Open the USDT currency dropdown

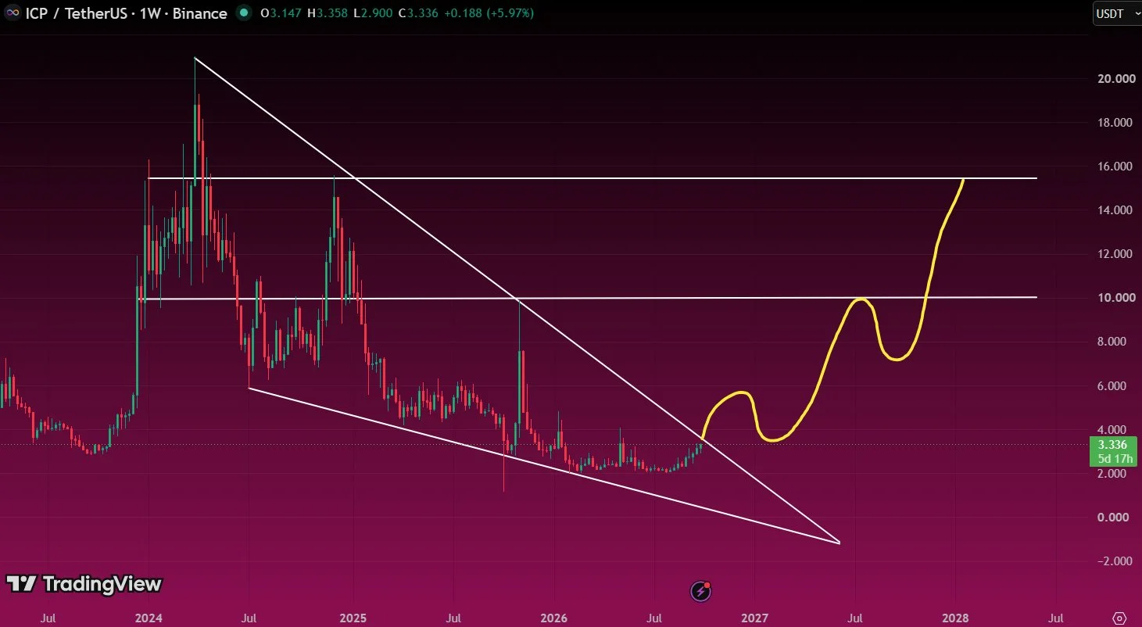click(x=1118, y=13)
